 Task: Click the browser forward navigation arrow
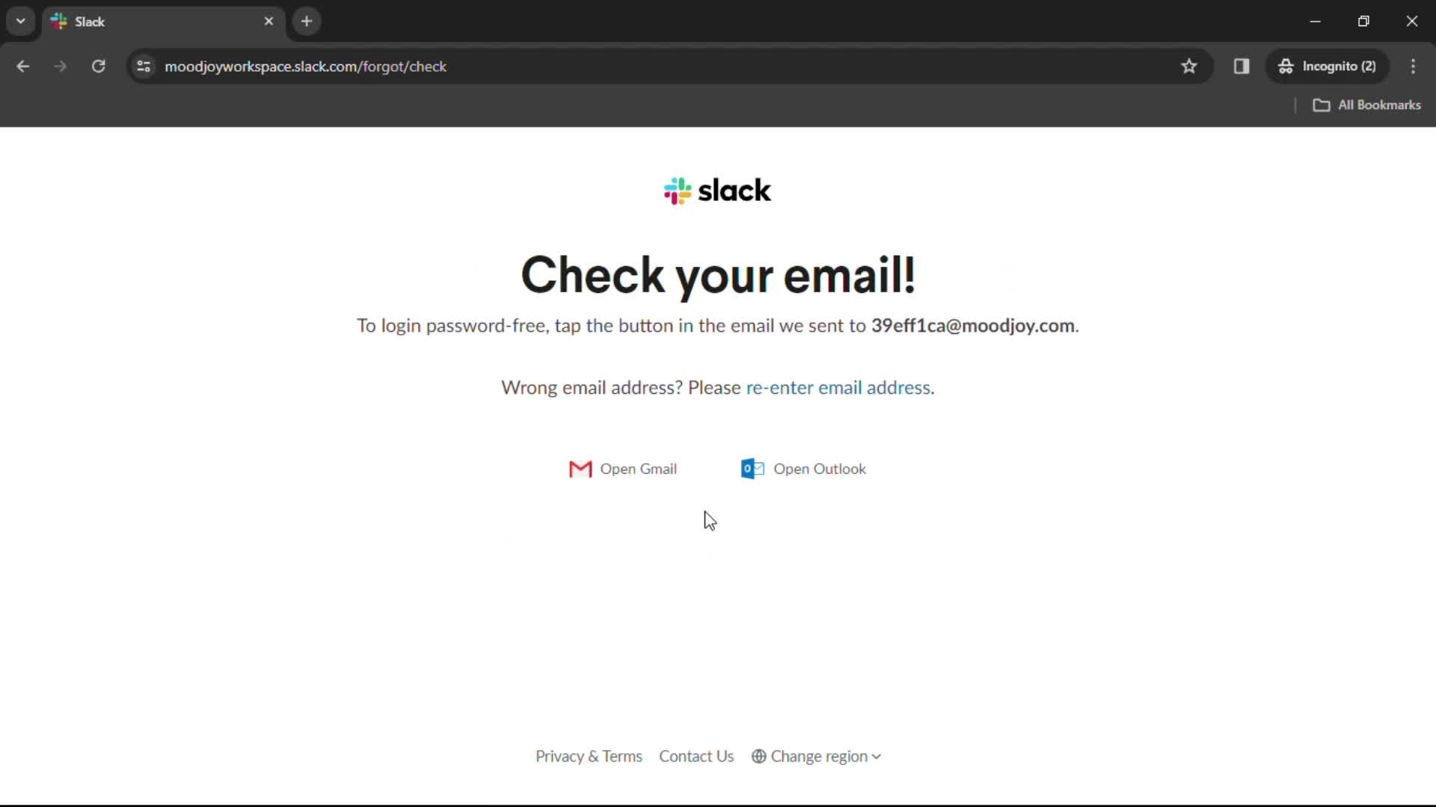tap(59, 66)
